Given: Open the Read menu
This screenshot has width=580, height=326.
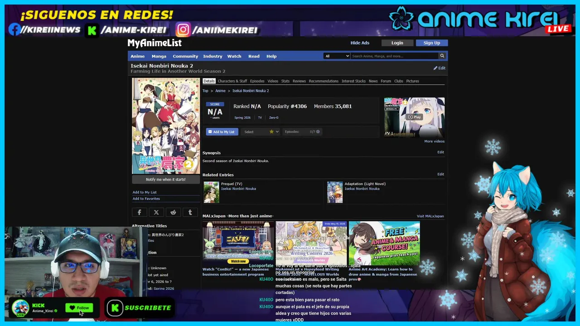Looking at the screenshot, I should (x=254, y=56).
